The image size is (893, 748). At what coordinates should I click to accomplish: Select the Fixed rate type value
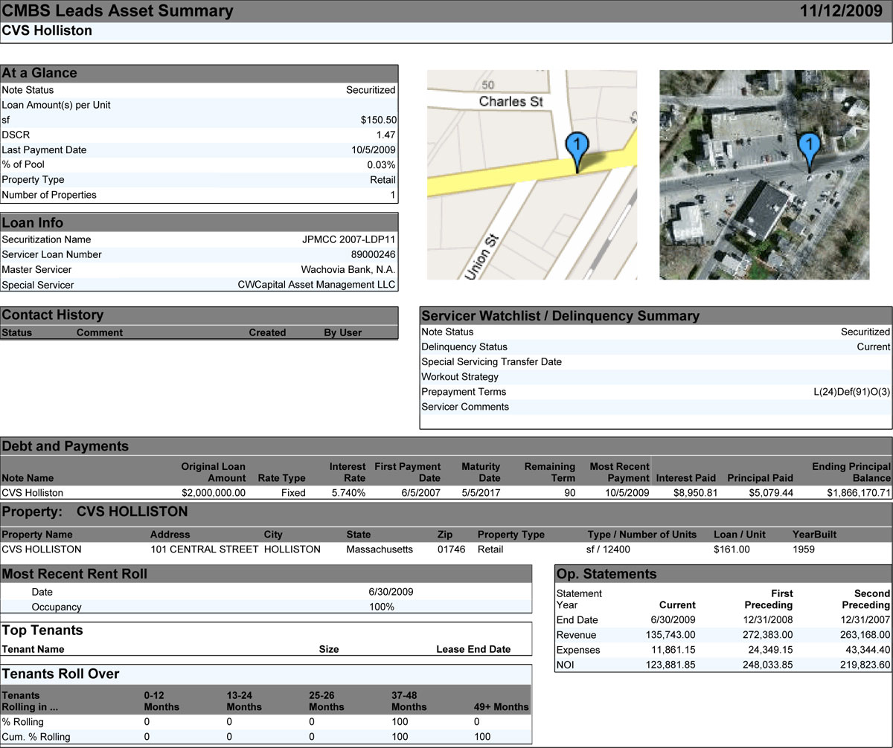coord(293,492)
